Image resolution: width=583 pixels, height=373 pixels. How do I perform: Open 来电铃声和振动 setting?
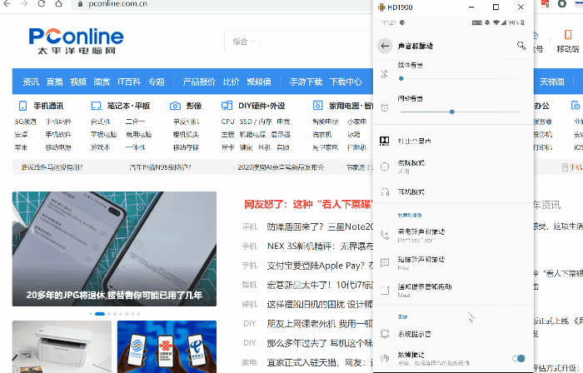point(453,235)
